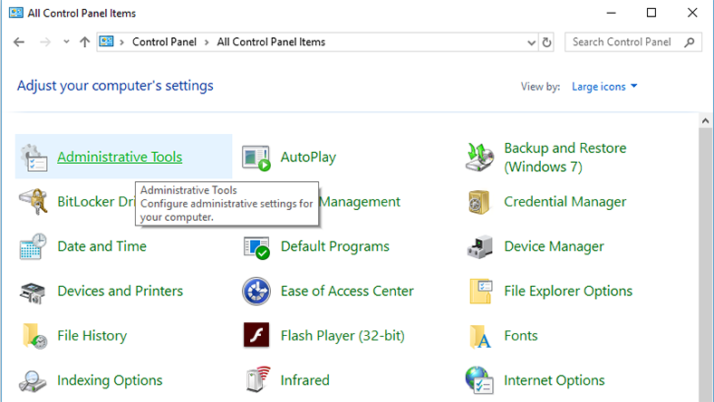The image size is (714, 402).
Task: Open the Infrared link
Action: click(x=305, y=380)
